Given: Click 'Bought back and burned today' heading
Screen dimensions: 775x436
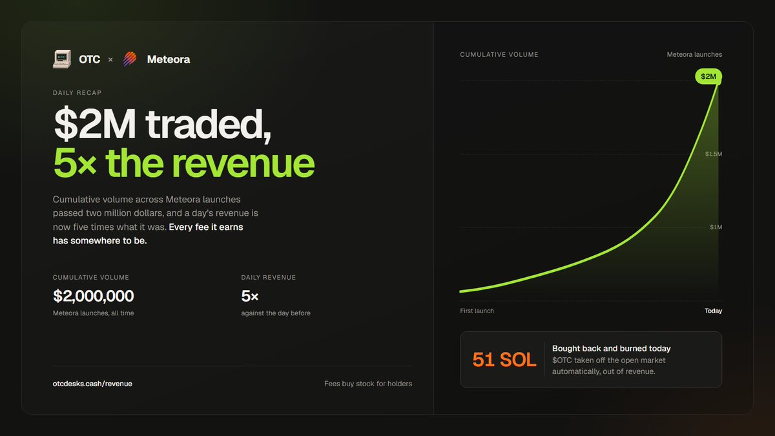Looking at the screenshot, I should point(612,349).
